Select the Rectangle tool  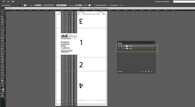tap(2, 30)
